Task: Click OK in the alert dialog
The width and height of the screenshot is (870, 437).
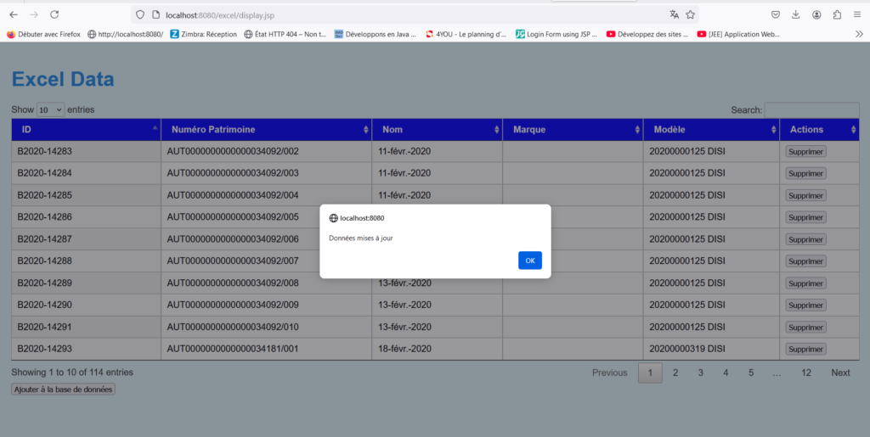Action: click(529, 261)
